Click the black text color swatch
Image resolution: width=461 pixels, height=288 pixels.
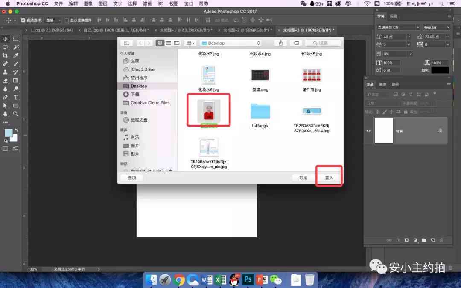click(x=440, y=70)
